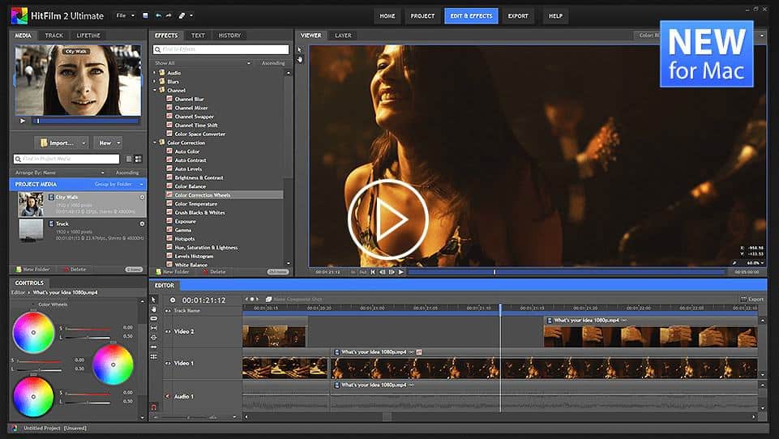The image size is (779, 439).
Task: Open the gear settings for City Walk clip
Action: tap(142, 197)
